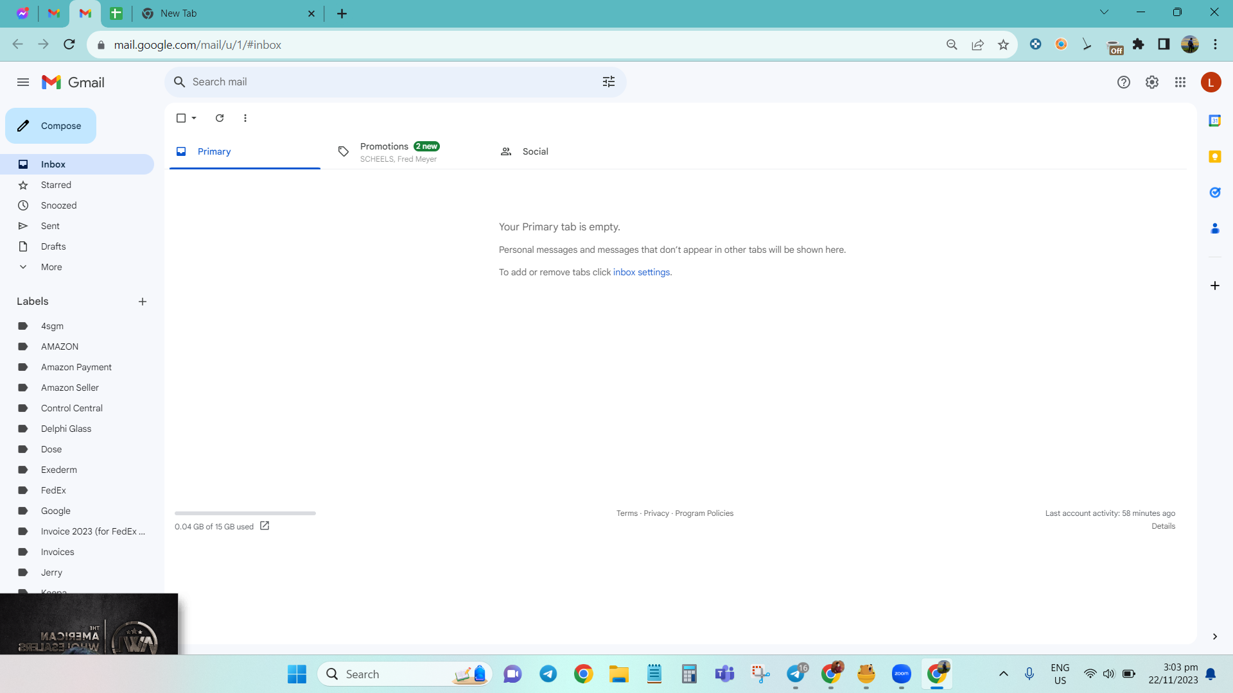This screenshot has width=1233, height=693.
Task: Expand the select checkbox dropdown arrow
Action: (x=194, y=118)
